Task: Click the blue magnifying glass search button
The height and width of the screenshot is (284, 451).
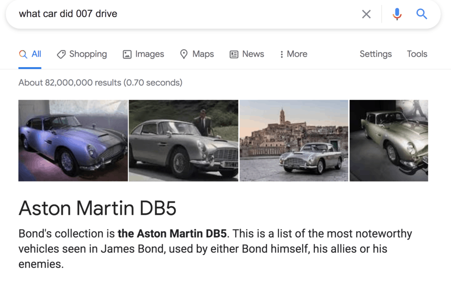Action: [421, 14]
